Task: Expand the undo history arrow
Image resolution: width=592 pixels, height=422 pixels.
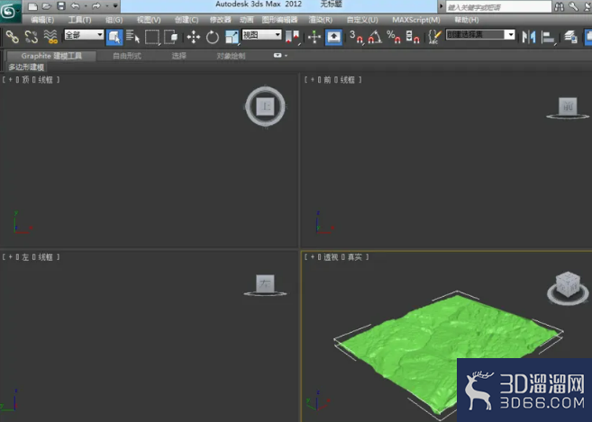Action: click(86, 6)
